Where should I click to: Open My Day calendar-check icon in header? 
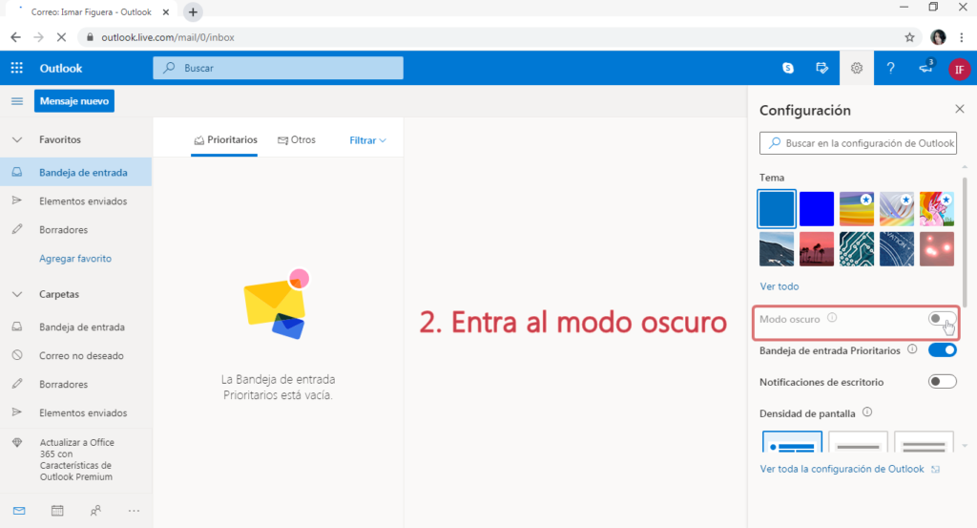[x=821, y=68]
